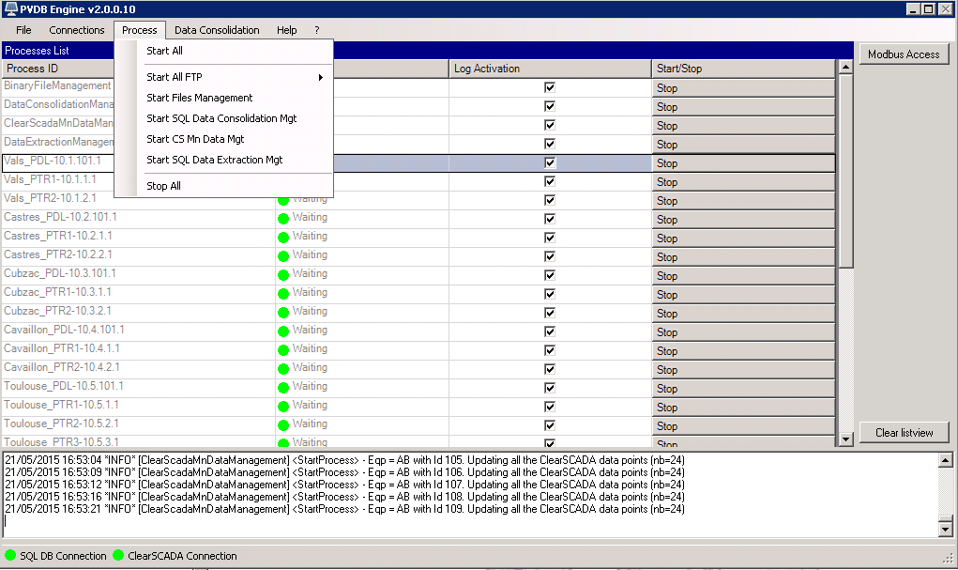Click green status dot for Cavaillon_PTR2-10.4.2.1
958x570 pixels.
tap(282, 369)
